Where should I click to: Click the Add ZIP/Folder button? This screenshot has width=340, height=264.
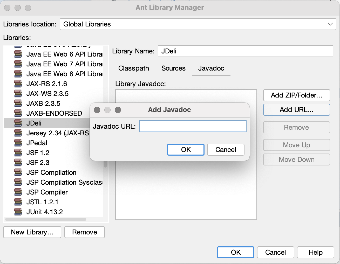[296, 95]
